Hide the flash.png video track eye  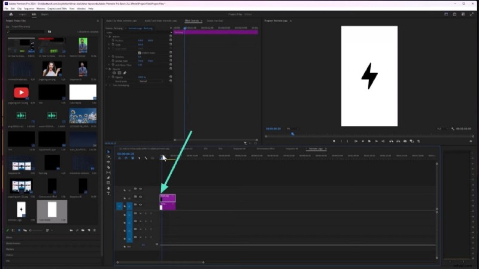(x=141, y=197)
